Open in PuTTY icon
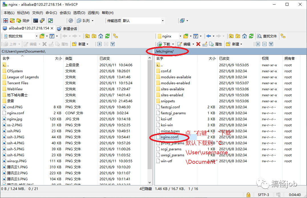Screen dimensions: 307x198 (x=42, y=21)
